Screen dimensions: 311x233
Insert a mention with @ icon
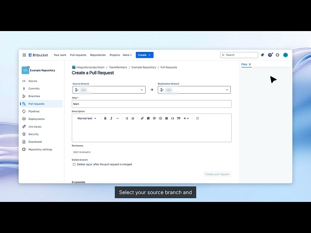155,118
